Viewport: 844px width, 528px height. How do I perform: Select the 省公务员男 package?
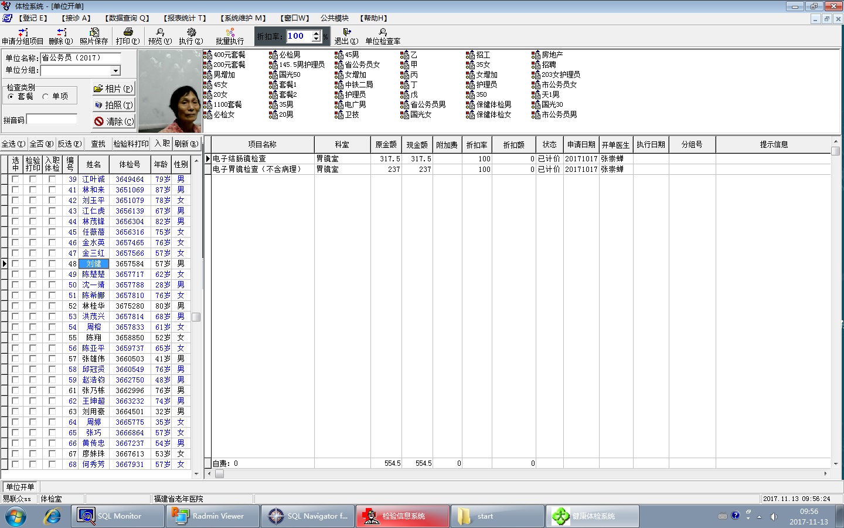(x=423, y=105)
